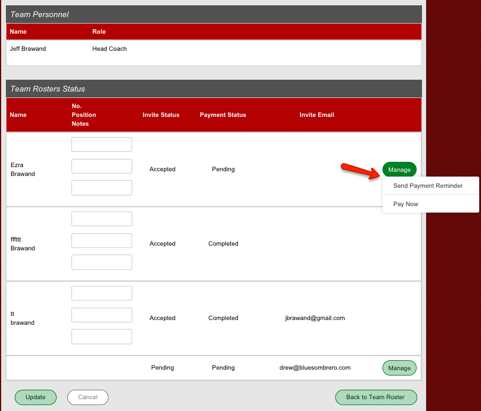Choose Send Payment Reminder from menu
Screen dimensions: 481x411
coord(428,185)
